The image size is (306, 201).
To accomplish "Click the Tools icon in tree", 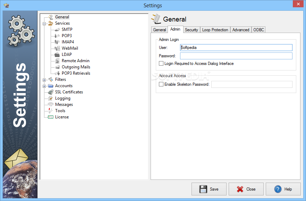I will pos(51,111).
